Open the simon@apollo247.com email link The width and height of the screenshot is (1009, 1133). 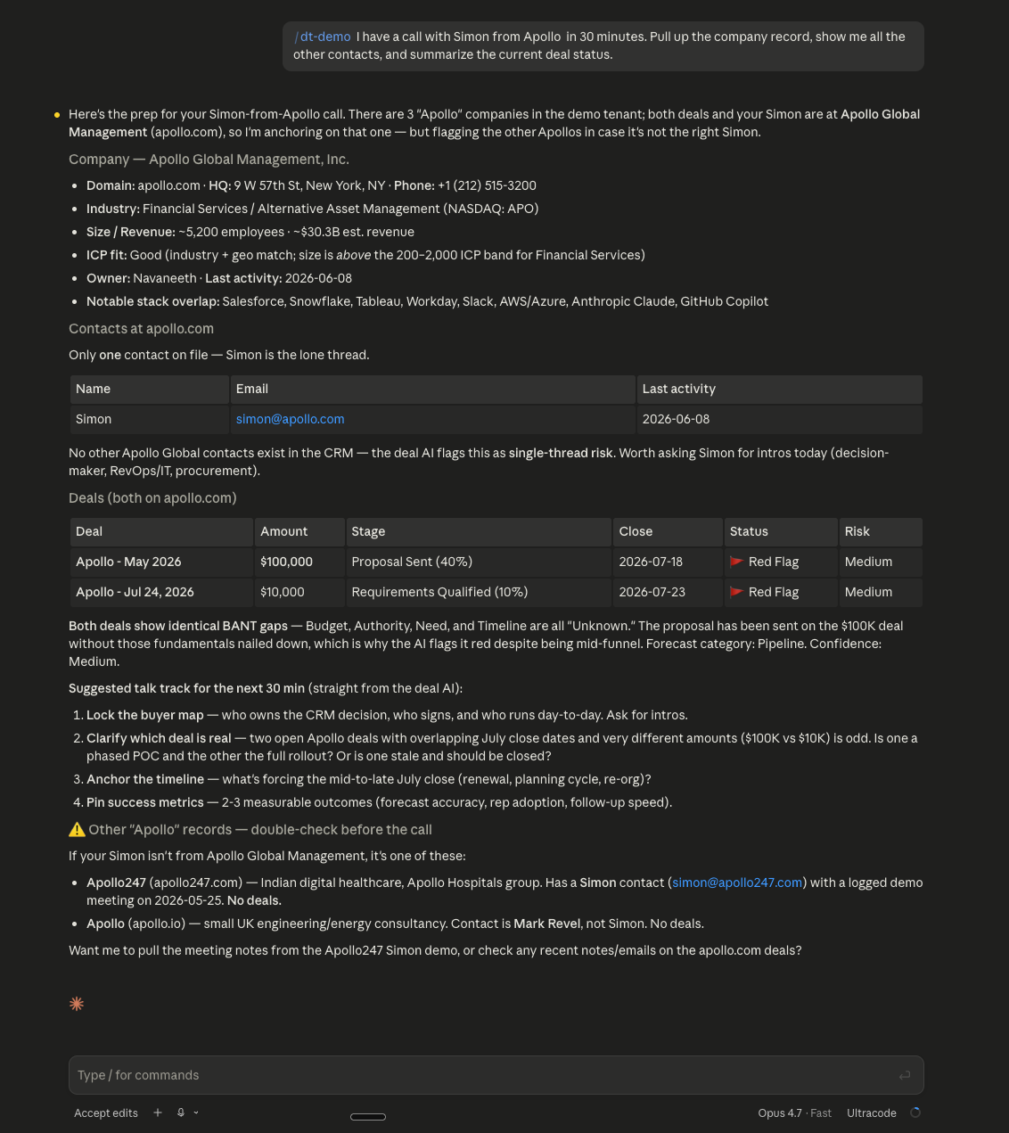(737, 883)
